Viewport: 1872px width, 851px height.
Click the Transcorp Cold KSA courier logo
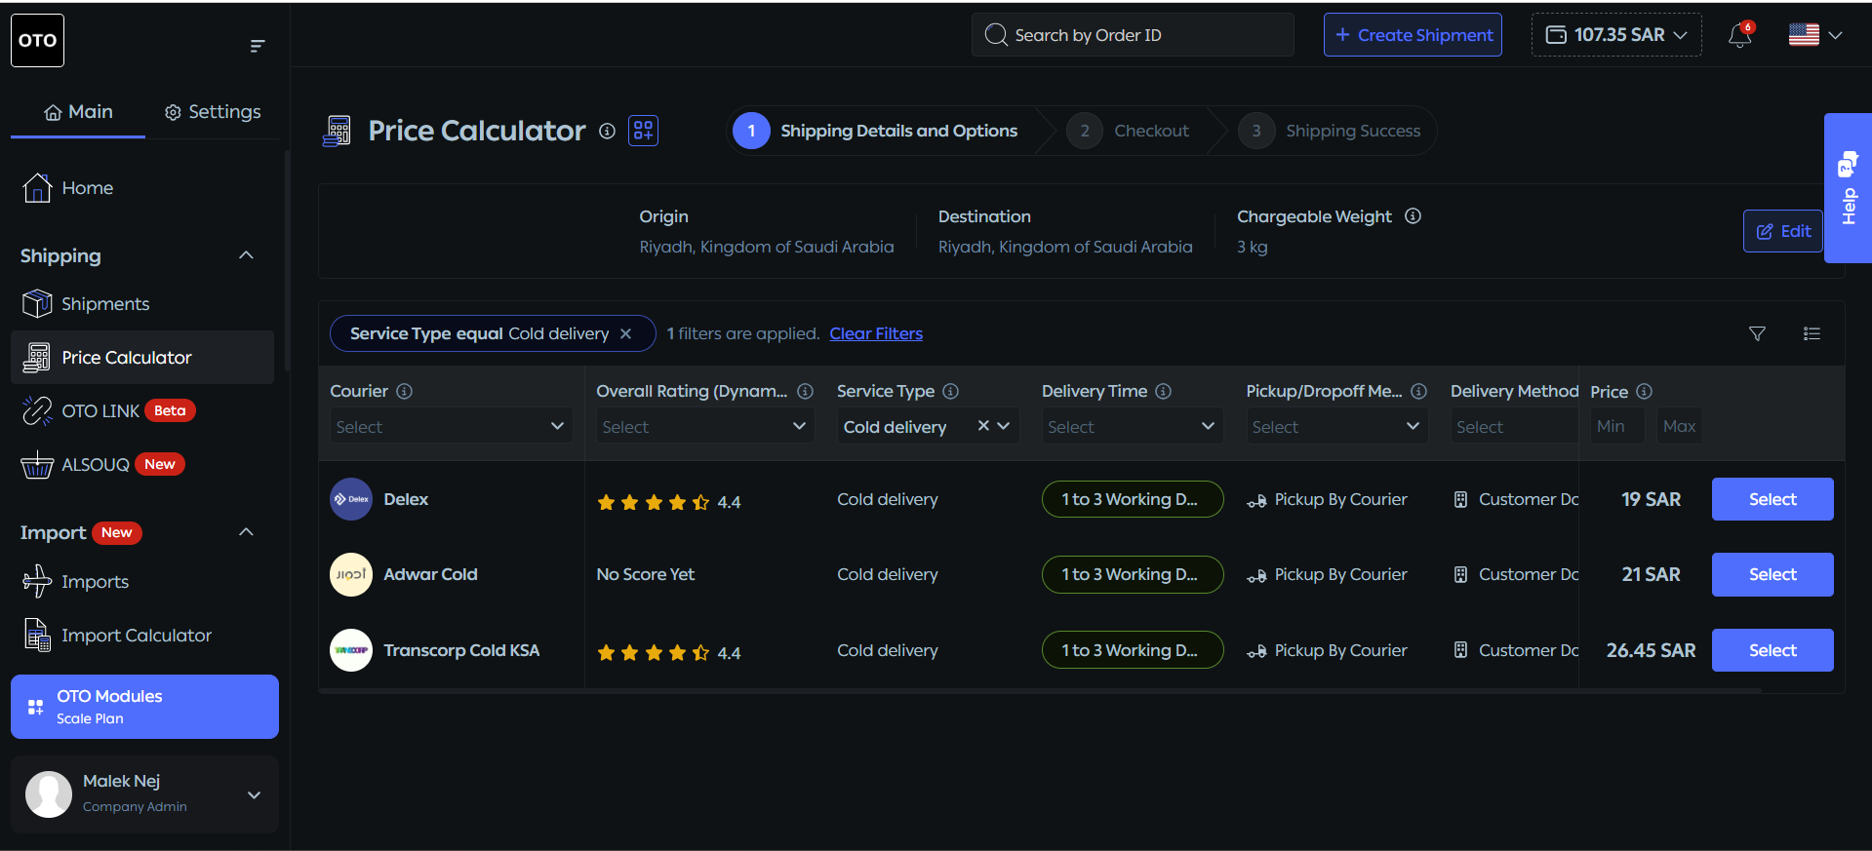[x=351, y=650]
